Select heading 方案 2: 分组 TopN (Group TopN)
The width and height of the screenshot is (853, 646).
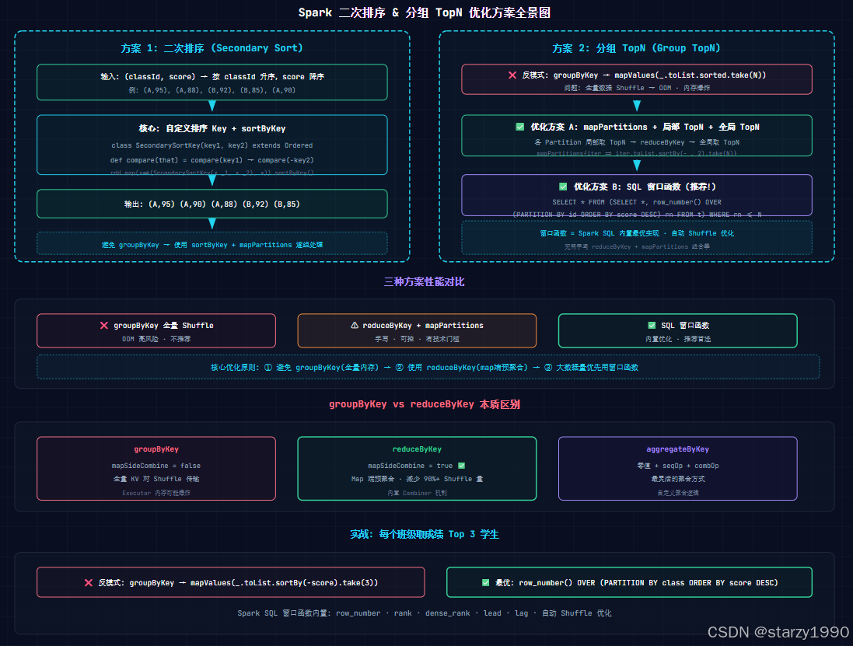click(636, 48)
